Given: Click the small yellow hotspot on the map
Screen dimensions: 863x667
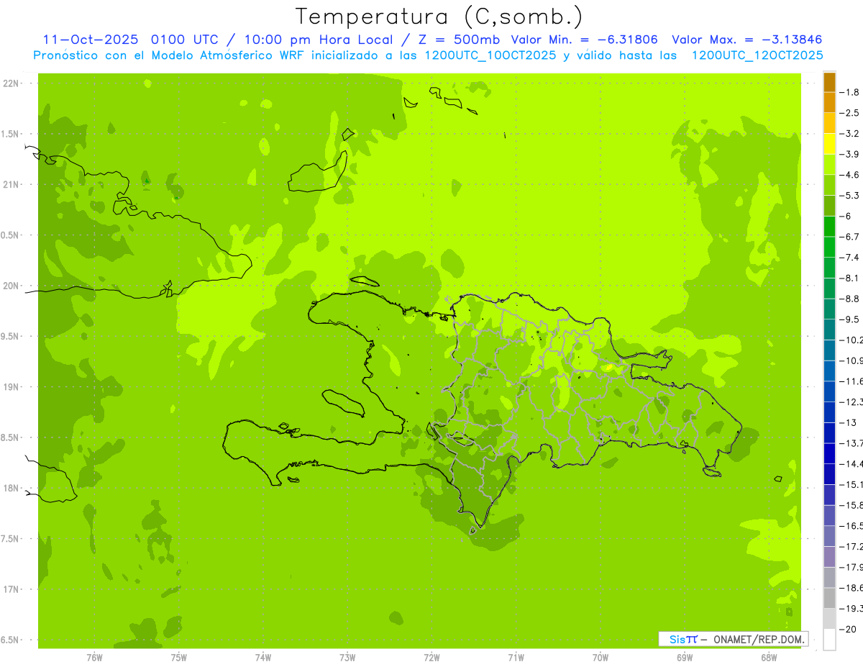Looking at the screenshot, I should pos(608,367).
